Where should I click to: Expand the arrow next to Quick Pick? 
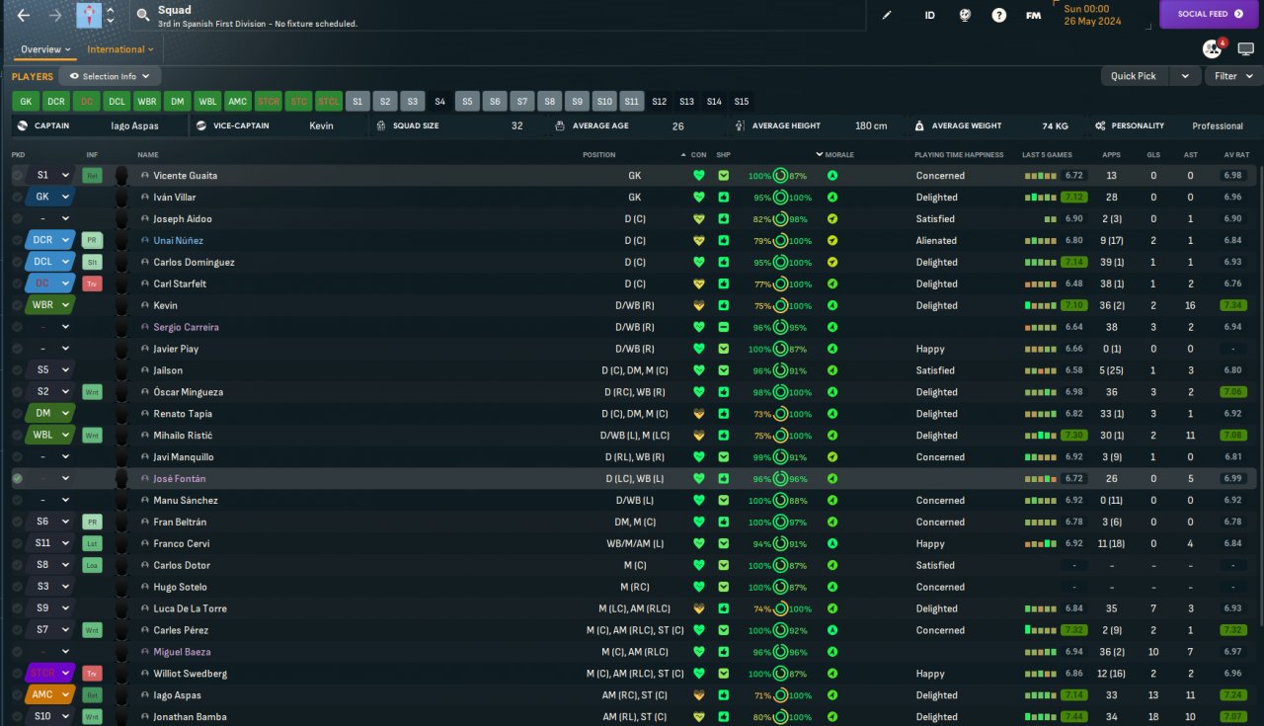(x=1185, y=76)
